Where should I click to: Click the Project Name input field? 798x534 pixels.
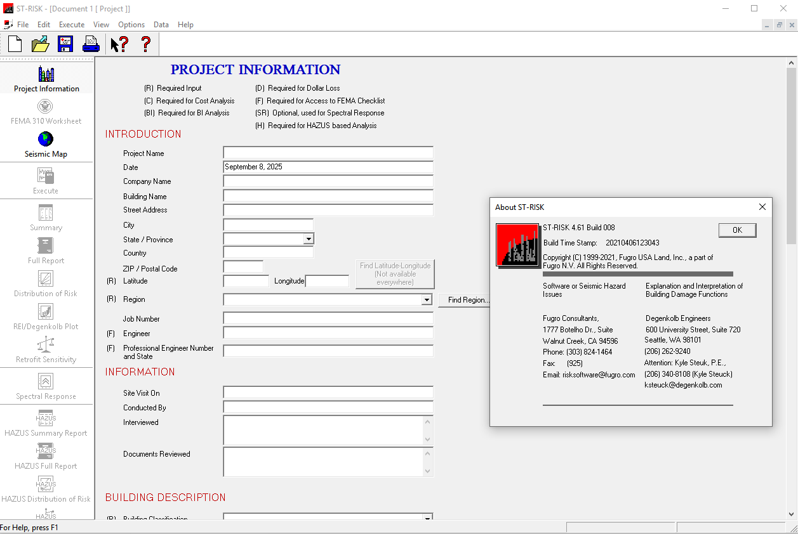point(328,153)
